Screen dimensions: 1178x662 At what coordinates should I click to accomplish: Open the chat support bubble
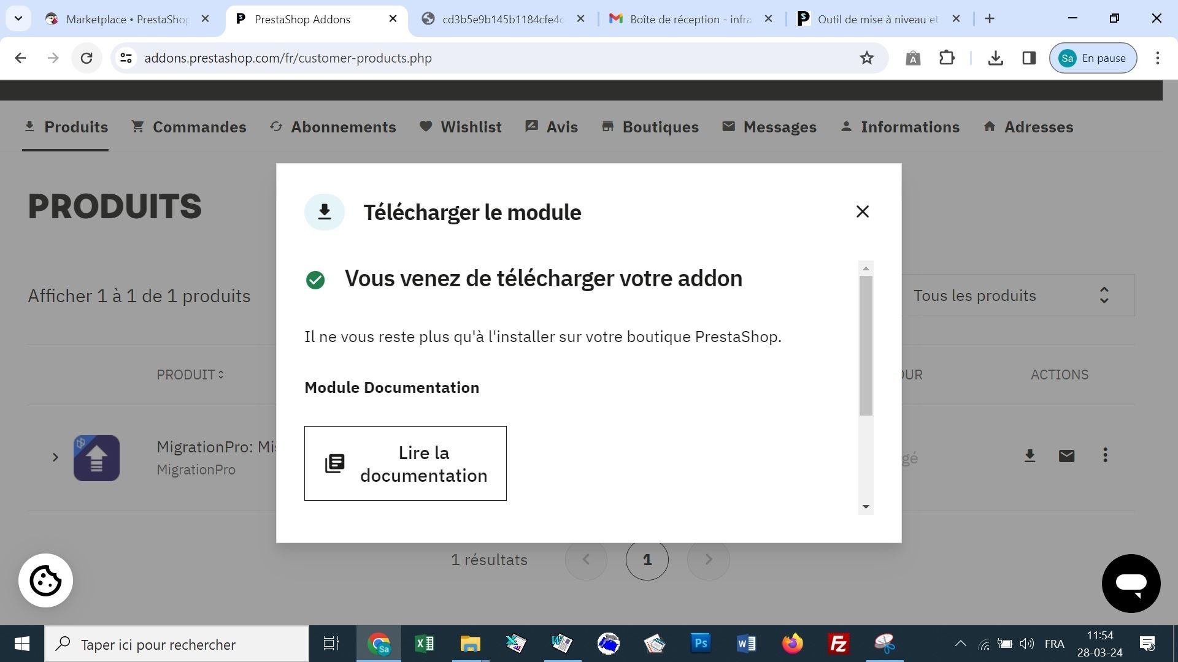click(x=1131, y=583)
